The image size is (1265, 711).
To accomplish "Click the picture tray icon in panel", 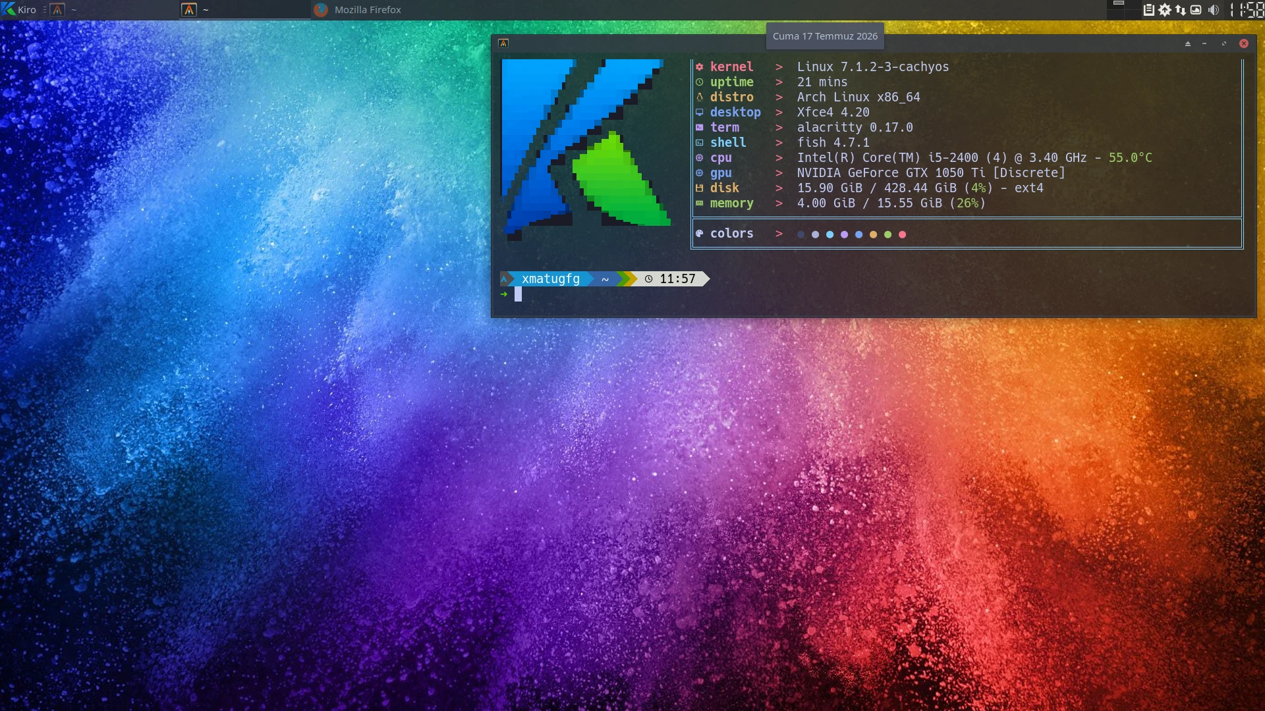I will point(1196,10).
